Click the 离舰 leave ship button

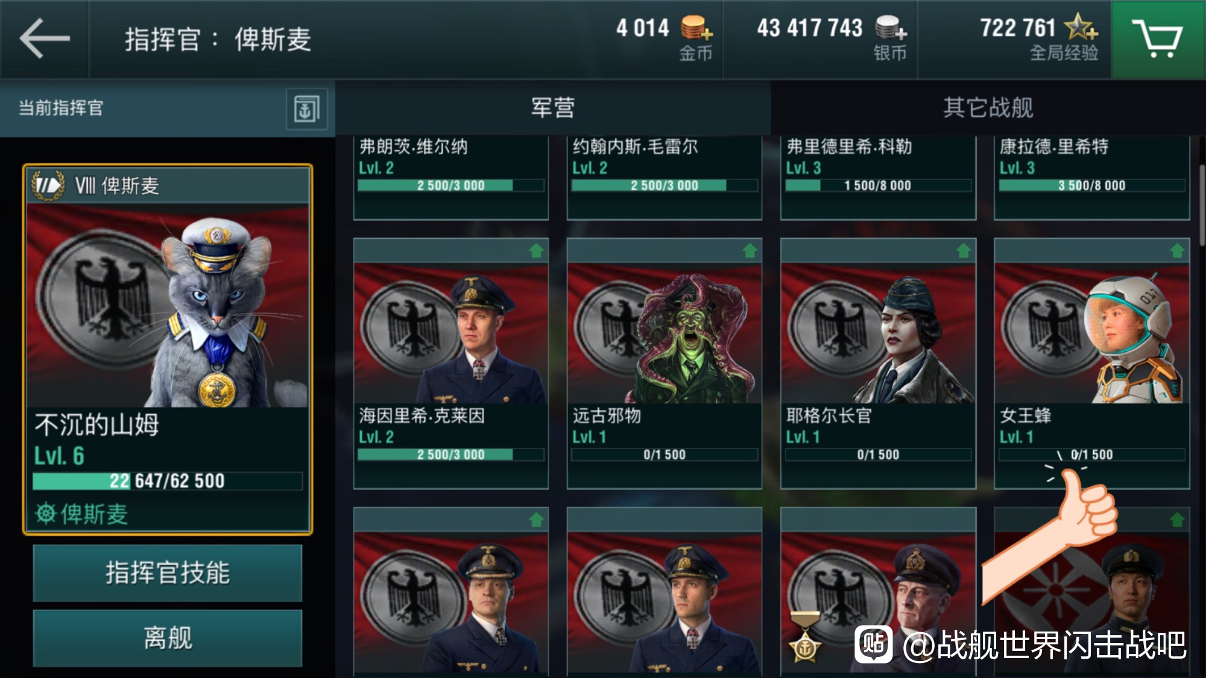click(168, 638)
